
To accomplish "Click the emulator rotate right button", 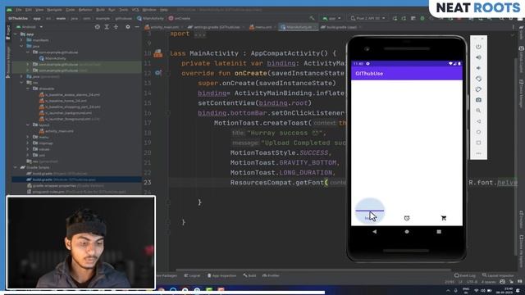I will 478,89.
